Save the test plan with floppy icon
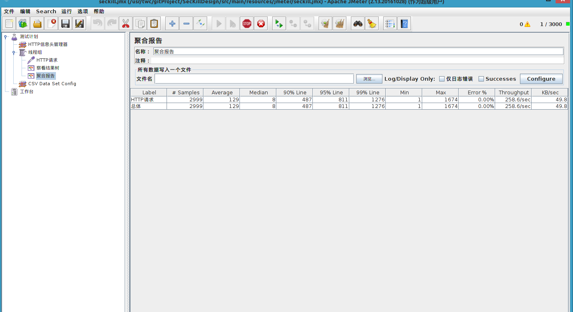This screenshot has height=312, width=573. click(65, 24)
